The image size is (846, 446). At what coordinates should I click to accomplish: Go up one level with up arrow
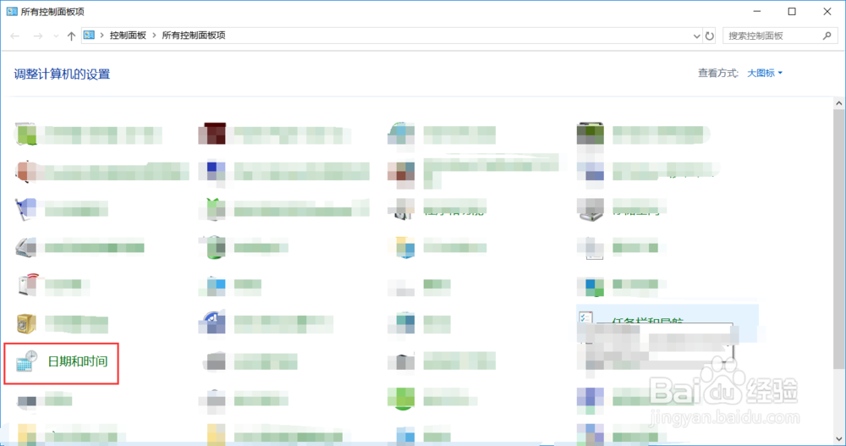point(71,36)
